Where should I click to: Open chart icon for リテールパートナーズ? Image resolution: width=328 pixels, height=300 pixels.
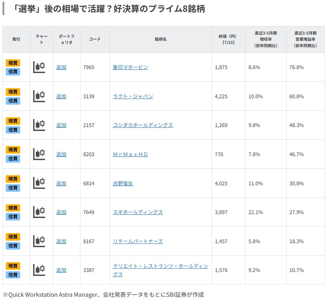39,241
